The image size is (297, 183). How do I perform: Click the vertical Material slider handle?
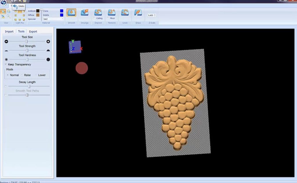(x=41, y=10)
